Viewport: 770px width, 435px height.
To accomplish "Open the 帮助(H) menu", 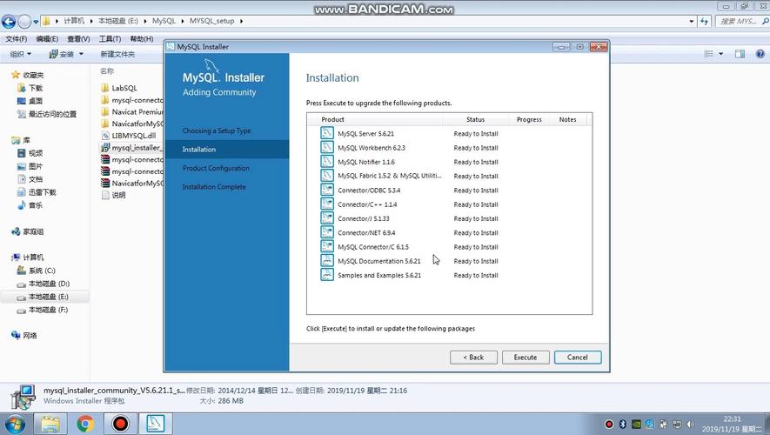I will point(142,39).
